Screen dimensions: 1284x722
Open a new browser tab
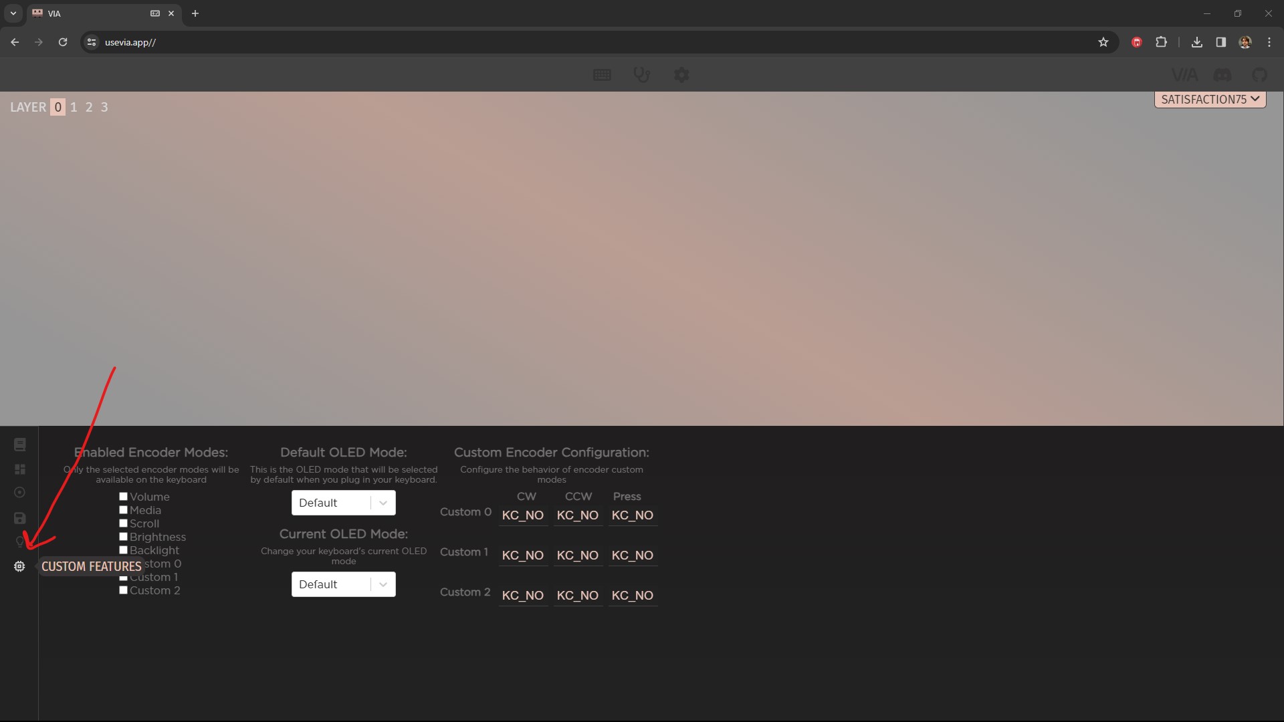pos(195,13)
